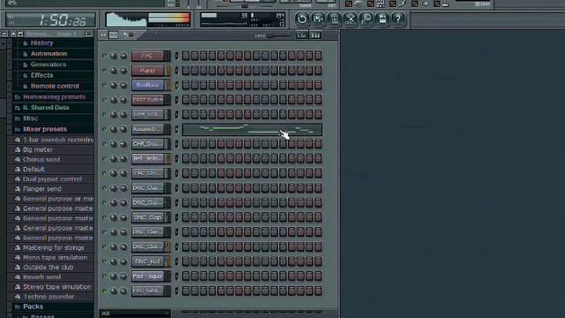Click the channel select LED beside Pad - aqua
Viewport: 565px width, 318px height.
click(x=177, y=276)
